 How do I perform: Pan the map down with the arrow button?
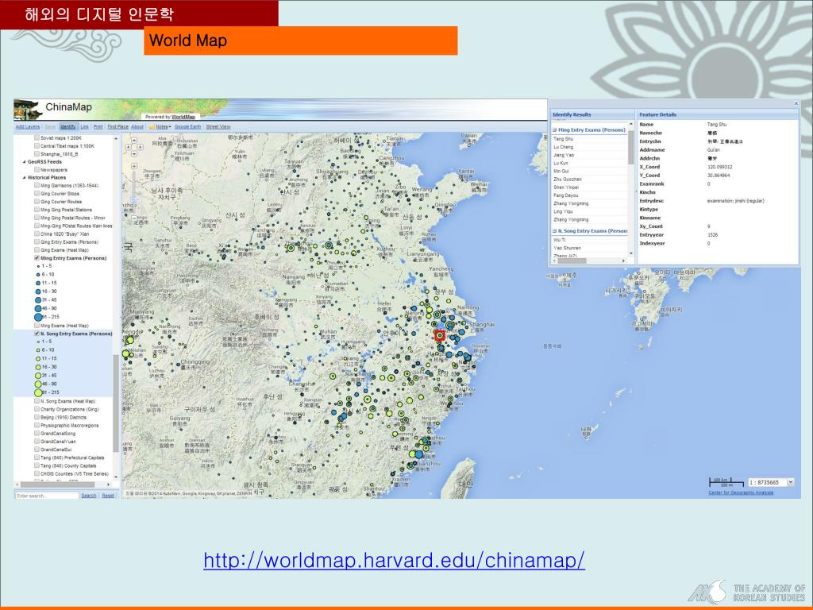(134, 153)
